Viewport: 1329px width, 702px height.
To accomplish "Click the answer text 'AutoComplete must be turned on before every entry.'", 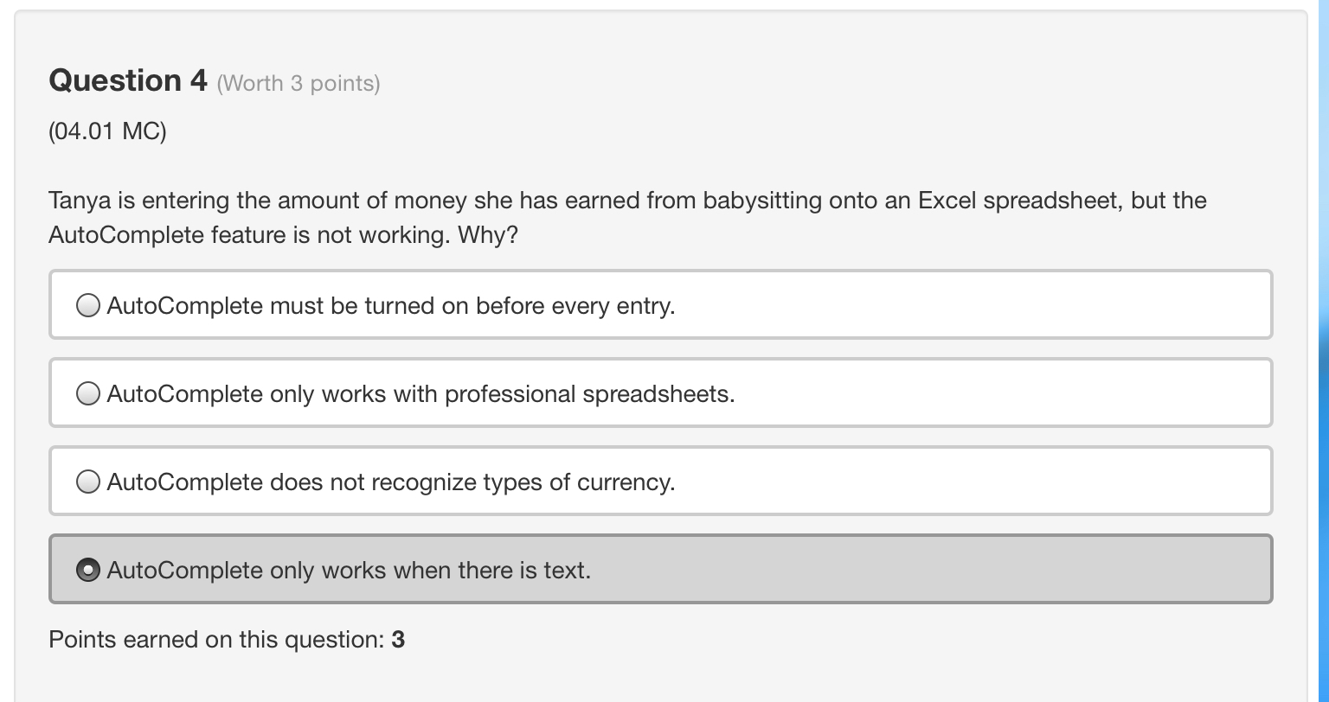I will point(390,306).
